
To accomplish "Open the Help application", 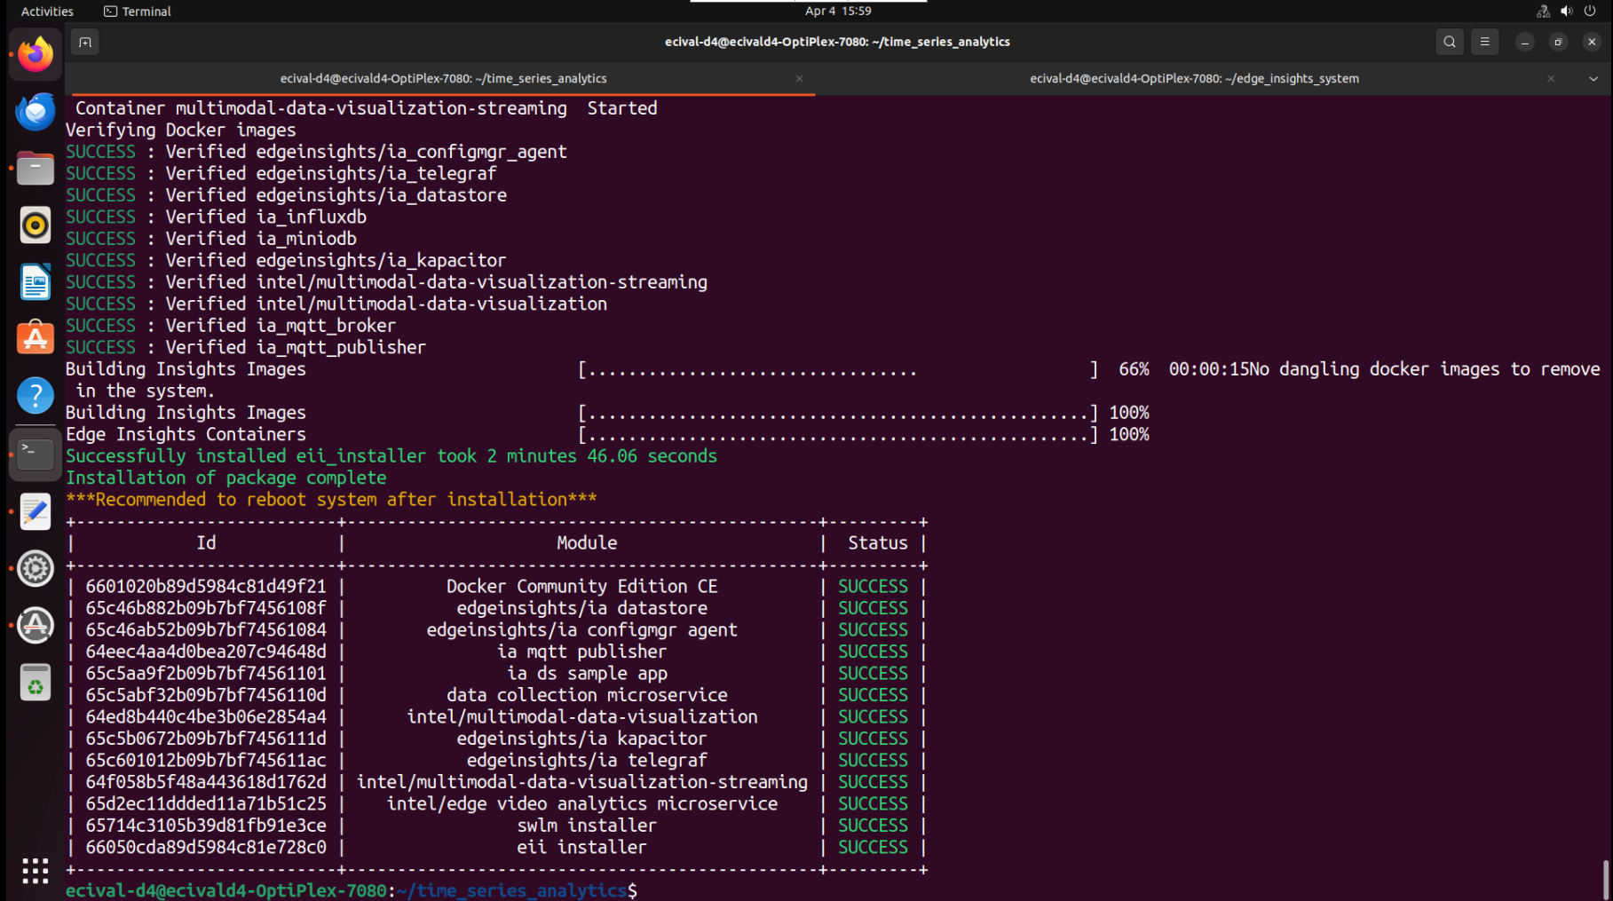I will (x=36, y=396).
